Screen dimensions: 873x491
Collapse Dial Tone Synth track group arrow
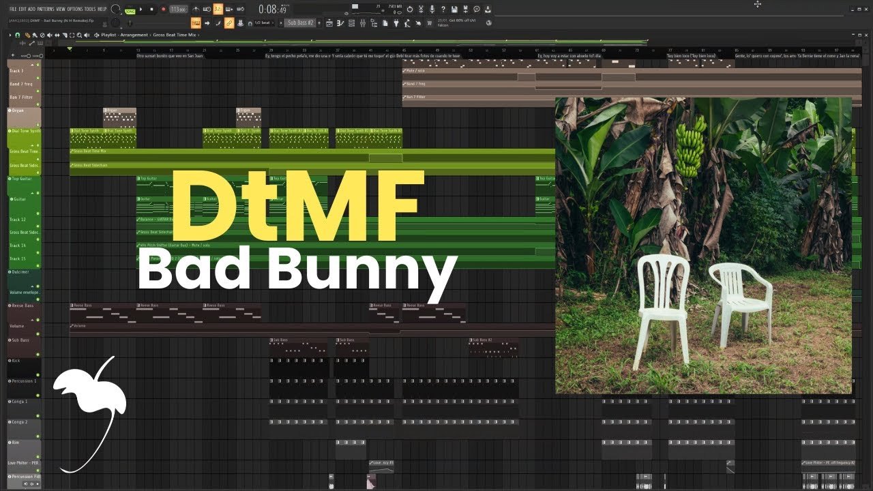[32, 145]
